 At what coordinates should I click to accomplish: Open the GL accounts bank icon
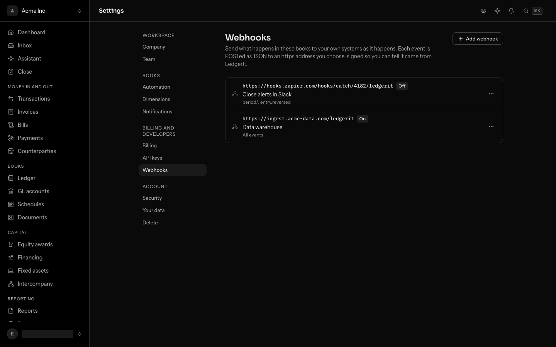coord(11,191)
